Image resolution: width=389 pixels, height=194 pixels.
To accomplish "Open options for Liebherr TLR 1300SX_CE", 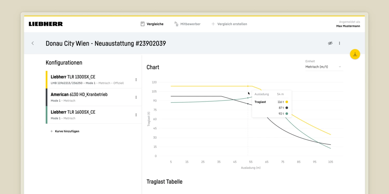I will [136, 80].
